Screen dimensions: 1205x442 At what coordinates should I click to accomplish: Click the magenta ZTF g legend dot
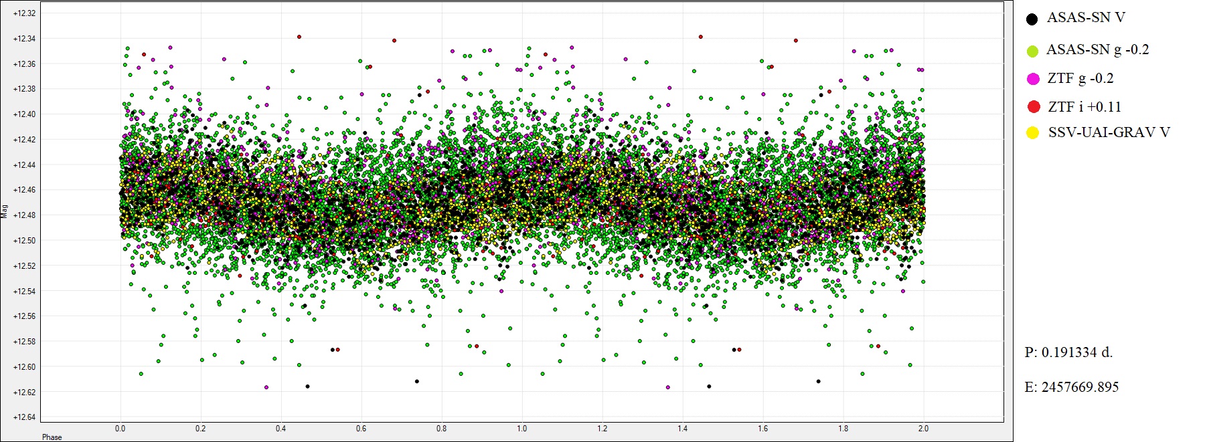1033,79
